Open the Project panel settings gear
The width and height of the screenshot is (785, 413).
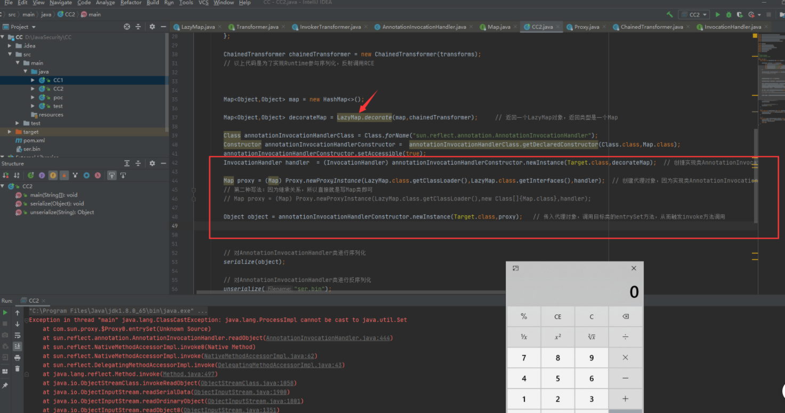[x=152, y=27]
